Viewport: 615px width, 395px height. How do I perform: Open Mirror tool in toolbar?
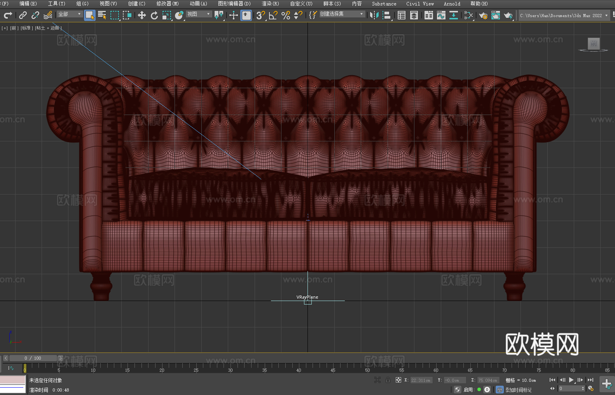[374, 15]
